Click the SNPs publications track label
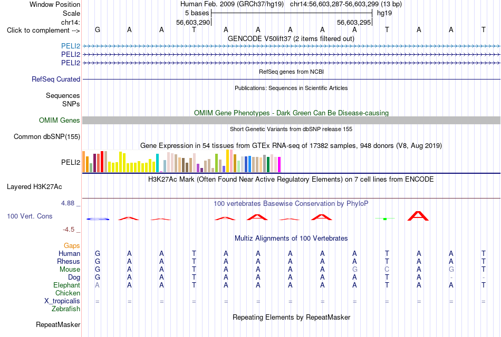The width and height of the screenshot is (501, 337). click(x=71, y=104)
